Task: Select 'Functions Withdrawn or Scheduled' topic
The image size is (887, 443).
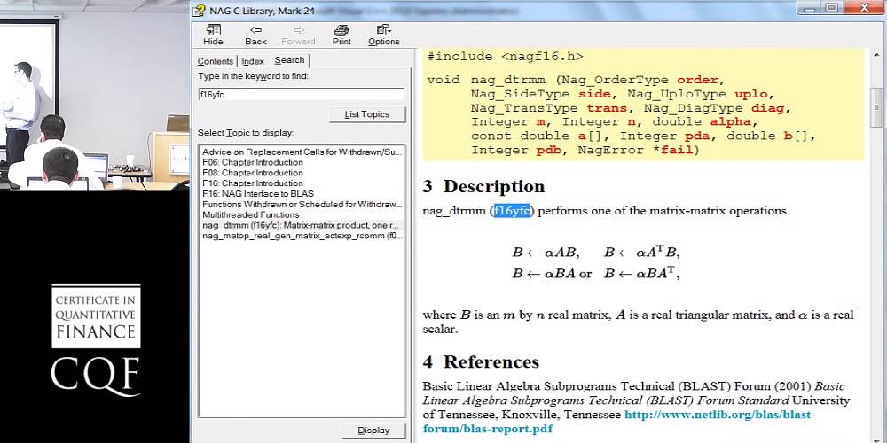Action: click(x=302, y=204)
